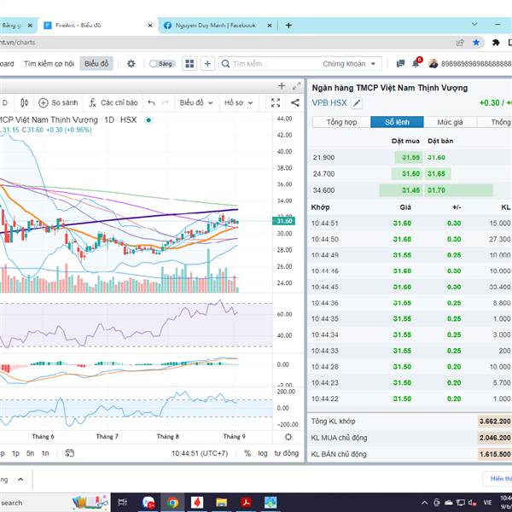This screenshot has width=512, height=512.
Task: Open File Explorer from taskbar
Action: [x=221, y=503]
